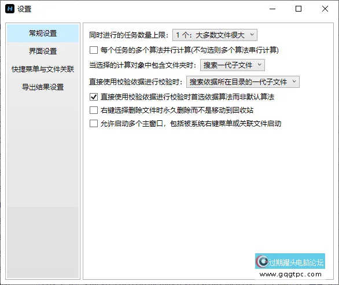Minimize the 设置 window

[272, 9]
